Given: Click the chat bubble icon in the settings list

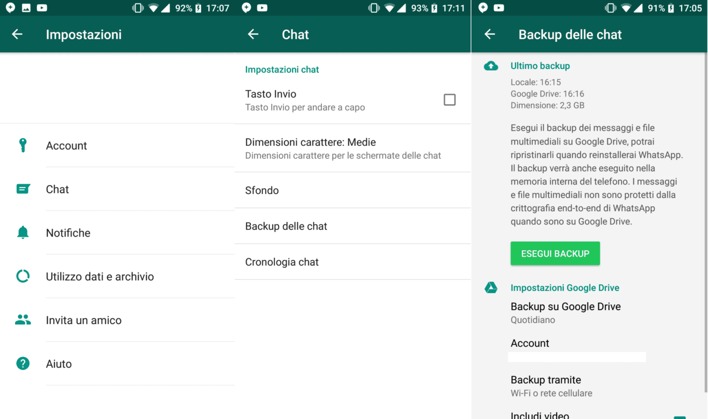Looking at the screenshot, I should tap(23, 189).
